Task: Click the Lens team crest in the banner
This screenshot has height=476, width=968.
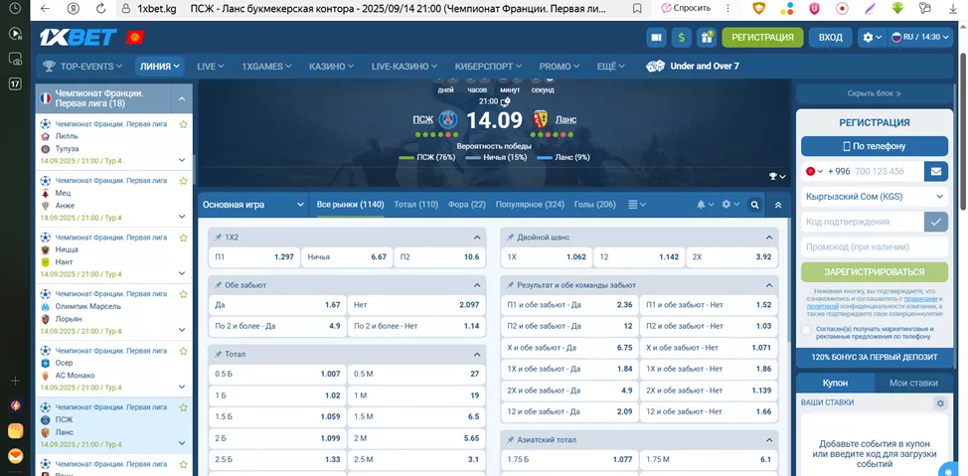Action: [x=540, y=120]
